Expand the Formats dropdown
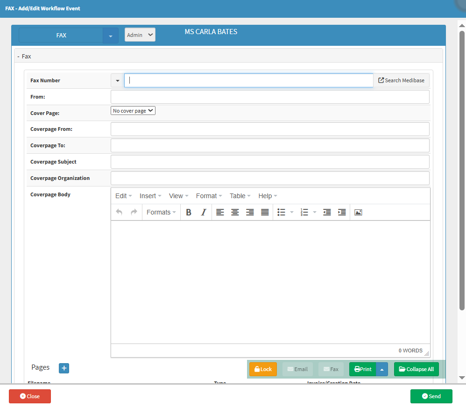Viewport: 466px width, 408px height. coord(161,212)
